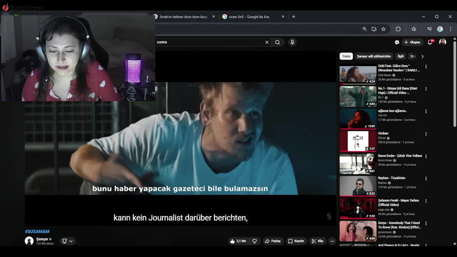The height and width of the screenshot is (257, 457).
Task: Click the install app icon in address bar
Action: point(374,29)
